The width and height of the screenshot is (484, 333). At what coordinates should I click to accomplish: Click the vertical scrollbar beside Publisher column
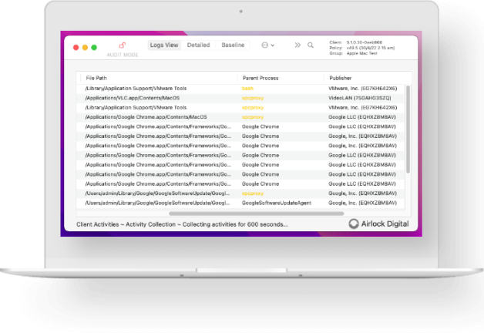(408, 129)
